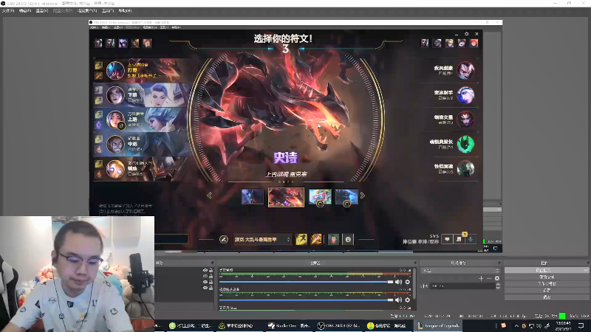Image resolution: width=591 pixels, height=332 pixels.
Task: Show previous skins with left chevron arrow
Action: pos(209,196)
